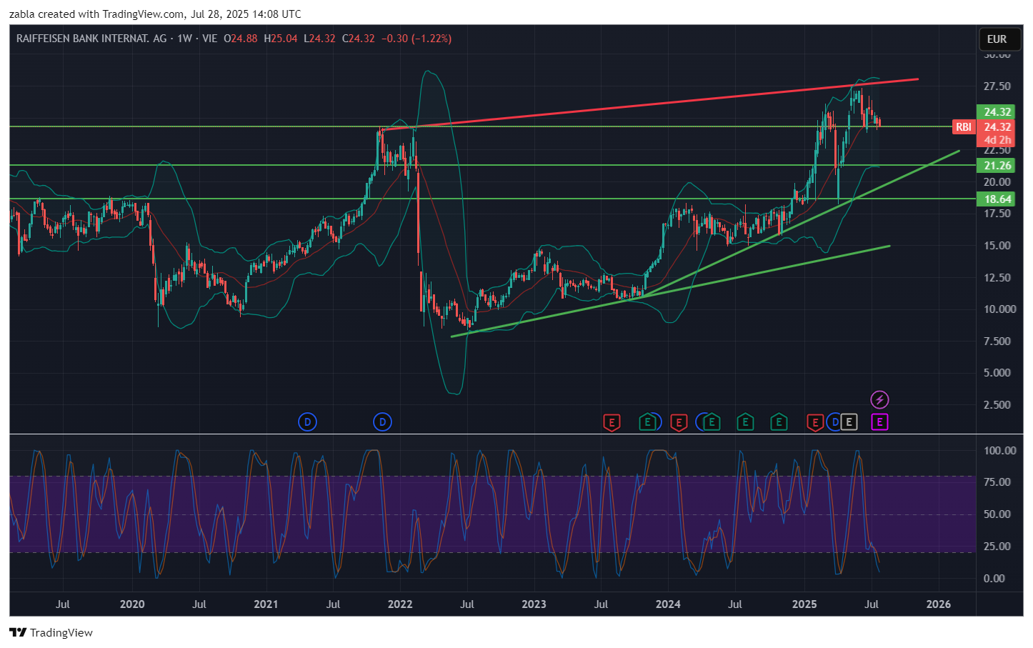
Task: Open the gray earnings E marker in 2025
Action: pos(849,422)
